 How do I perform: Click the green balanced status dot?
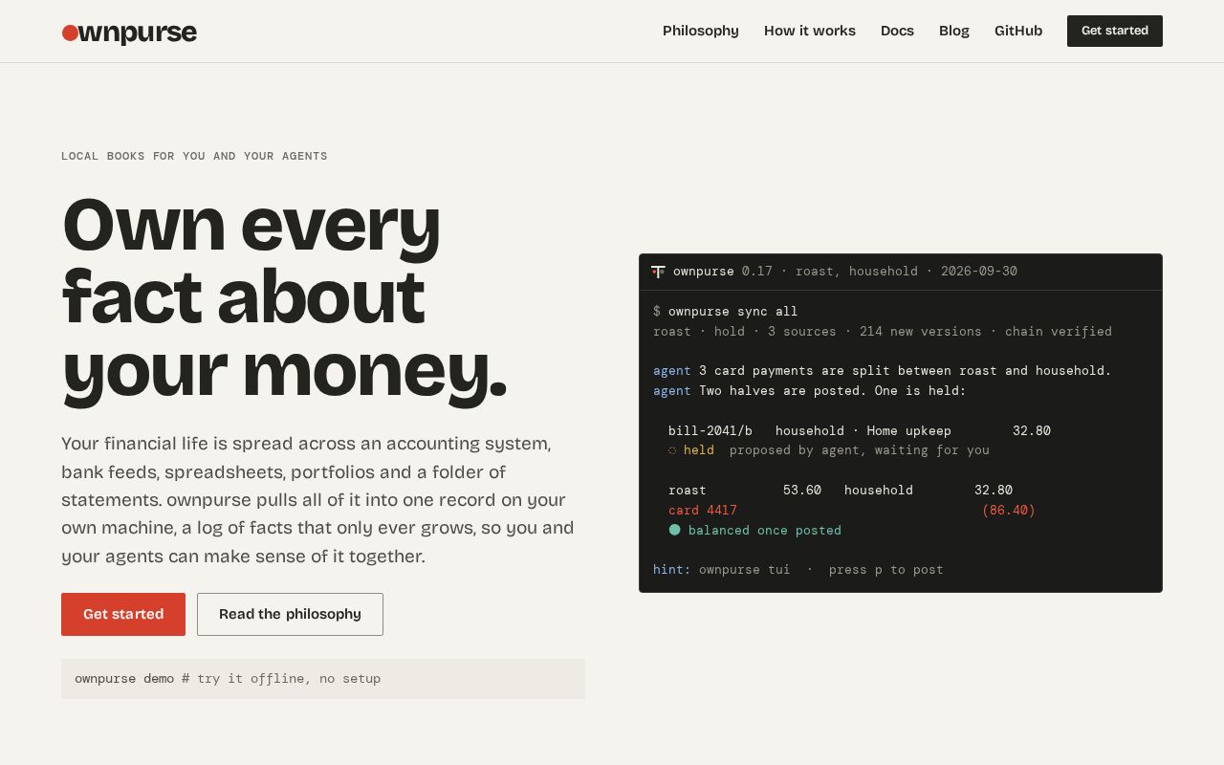(674, 530)
